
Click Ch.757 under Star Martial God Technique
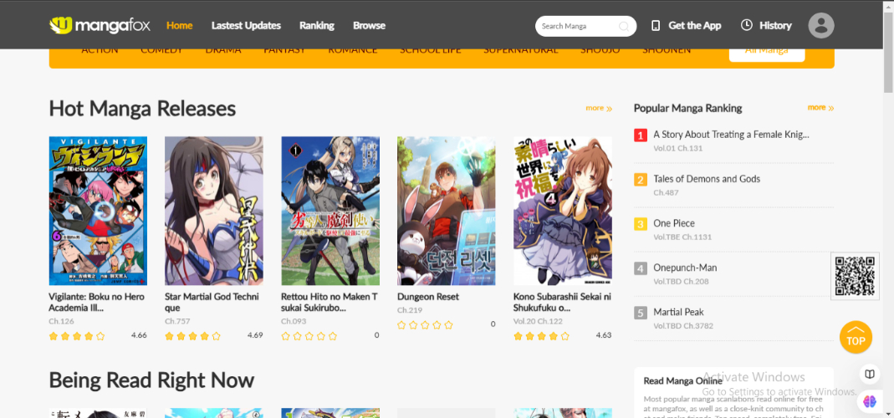pyautogui.click(x=177, y=322)
